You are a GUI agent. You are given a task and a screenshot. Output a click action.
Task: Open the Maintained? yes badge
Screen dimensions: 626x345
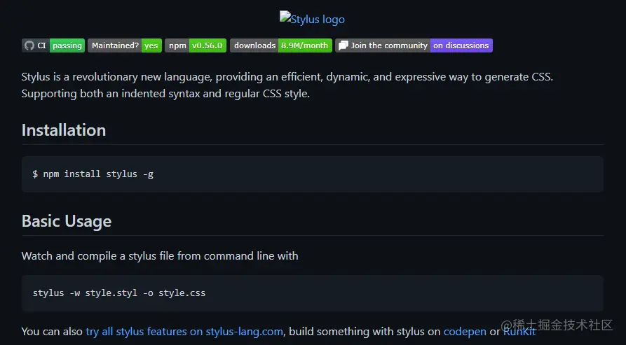point(125,45)
